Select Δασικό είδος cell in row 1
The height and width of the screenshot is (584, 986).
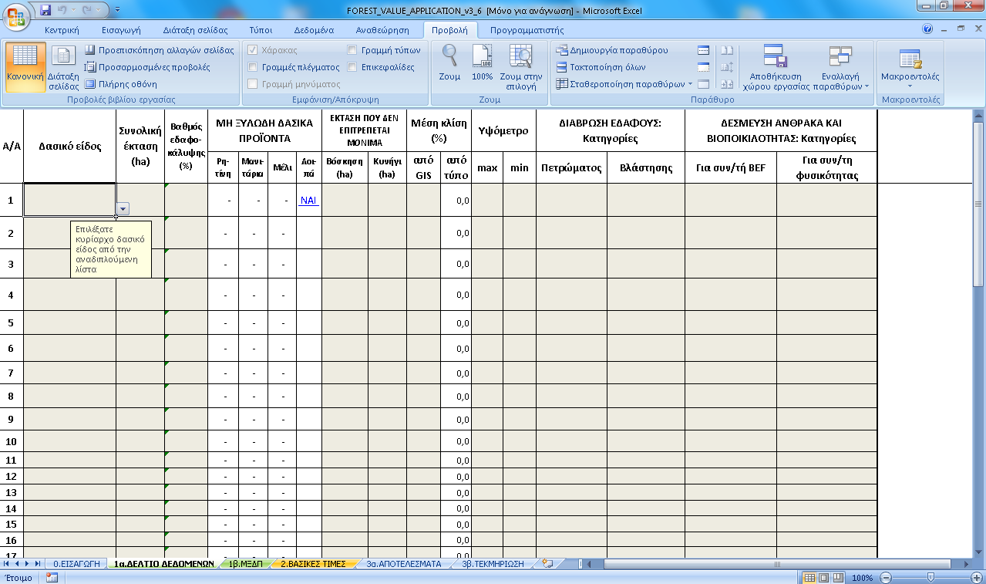click(69, 200)
